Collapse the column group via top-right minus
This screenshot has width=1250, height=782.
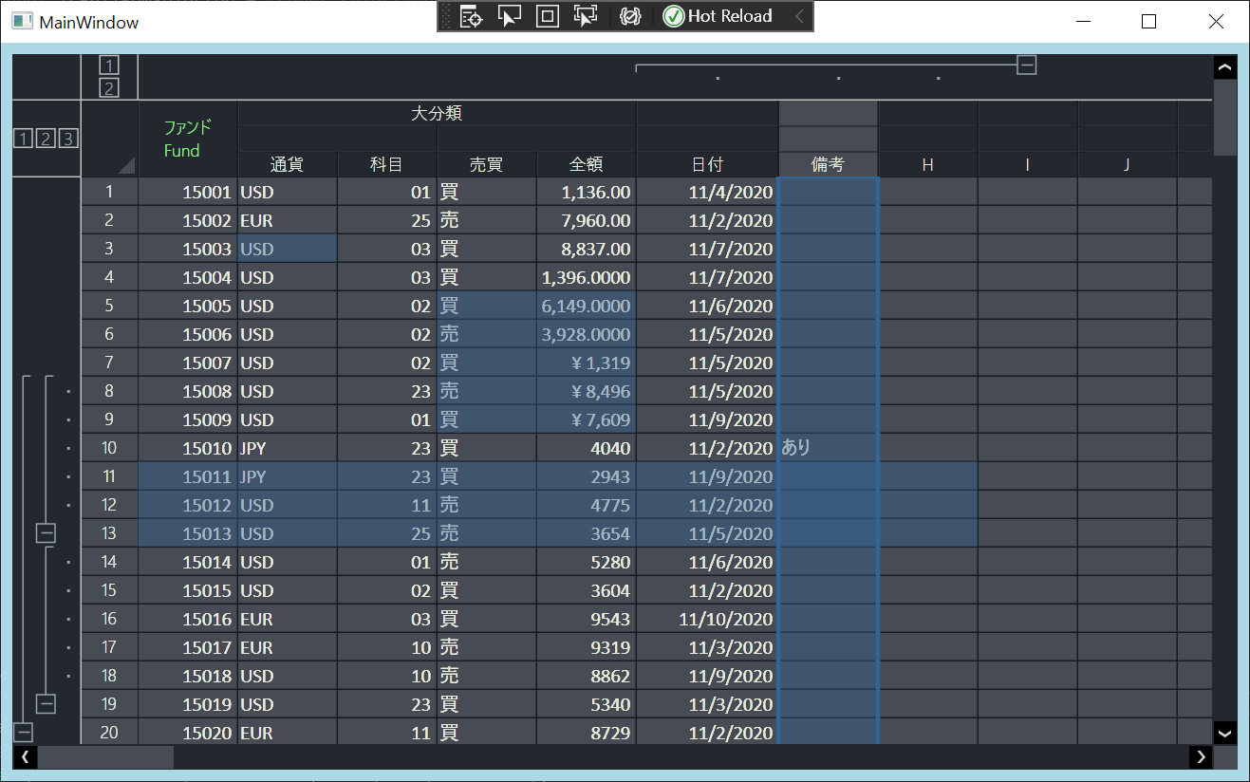(1026, 64)
